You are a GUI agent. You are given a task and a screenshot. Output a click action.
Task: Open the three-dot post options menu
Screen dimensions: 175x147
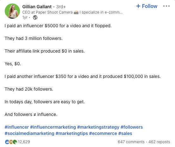pos(166,6)
